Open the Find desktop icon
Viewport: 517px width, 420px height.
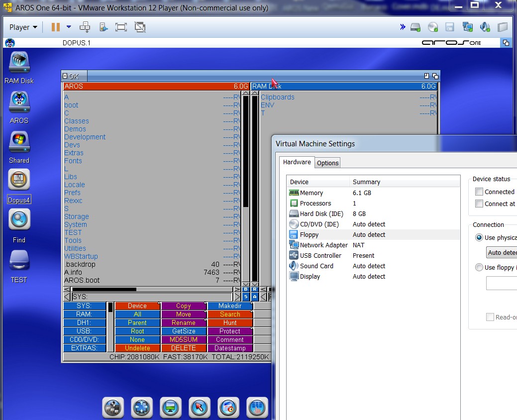tap(19, 219)
